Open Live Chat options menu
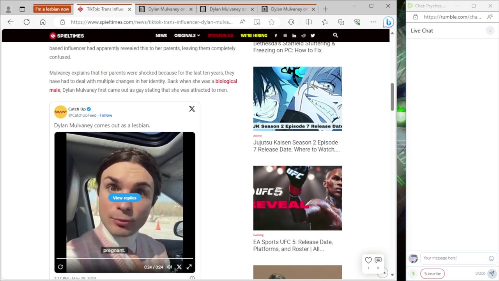The width and height of the screenshot is (499, 281). (490, 30)
